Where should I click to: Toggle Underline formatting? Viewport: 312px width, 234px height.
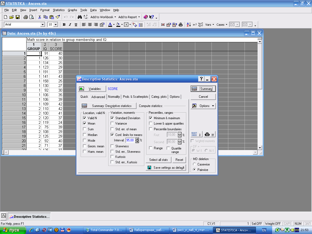tap(76, 25)
